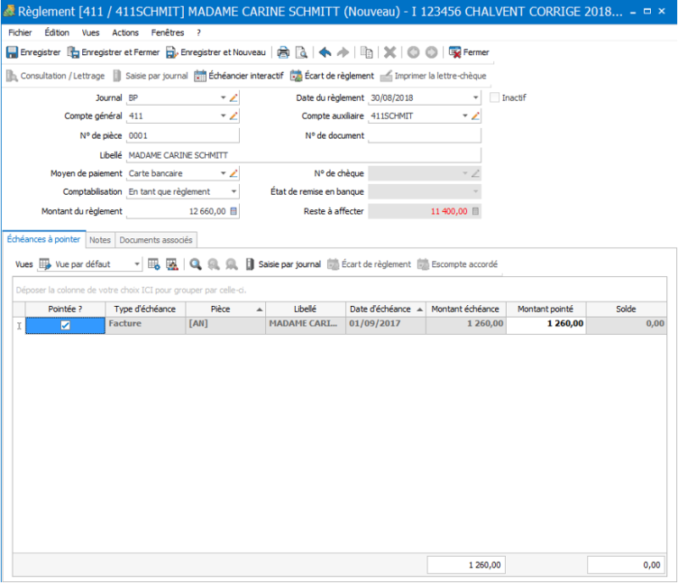Click Saisie par journal in grid toolbar
The image size is (678, 583).
(283, 264)
